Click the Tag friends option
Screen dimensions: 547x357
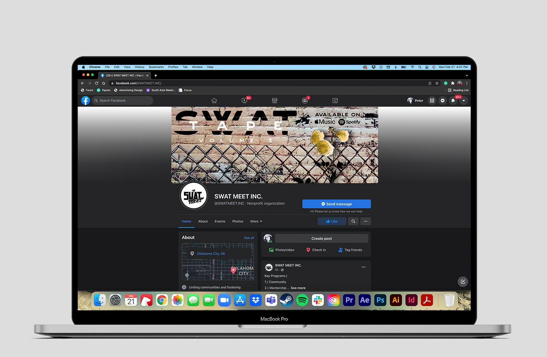tap(350, 250)
